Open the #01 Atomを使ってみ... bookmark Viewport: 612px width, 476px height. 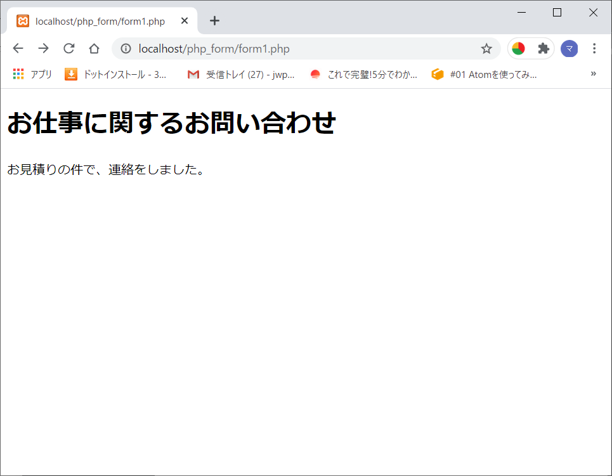pyautogui.click(x=484, y=74)
